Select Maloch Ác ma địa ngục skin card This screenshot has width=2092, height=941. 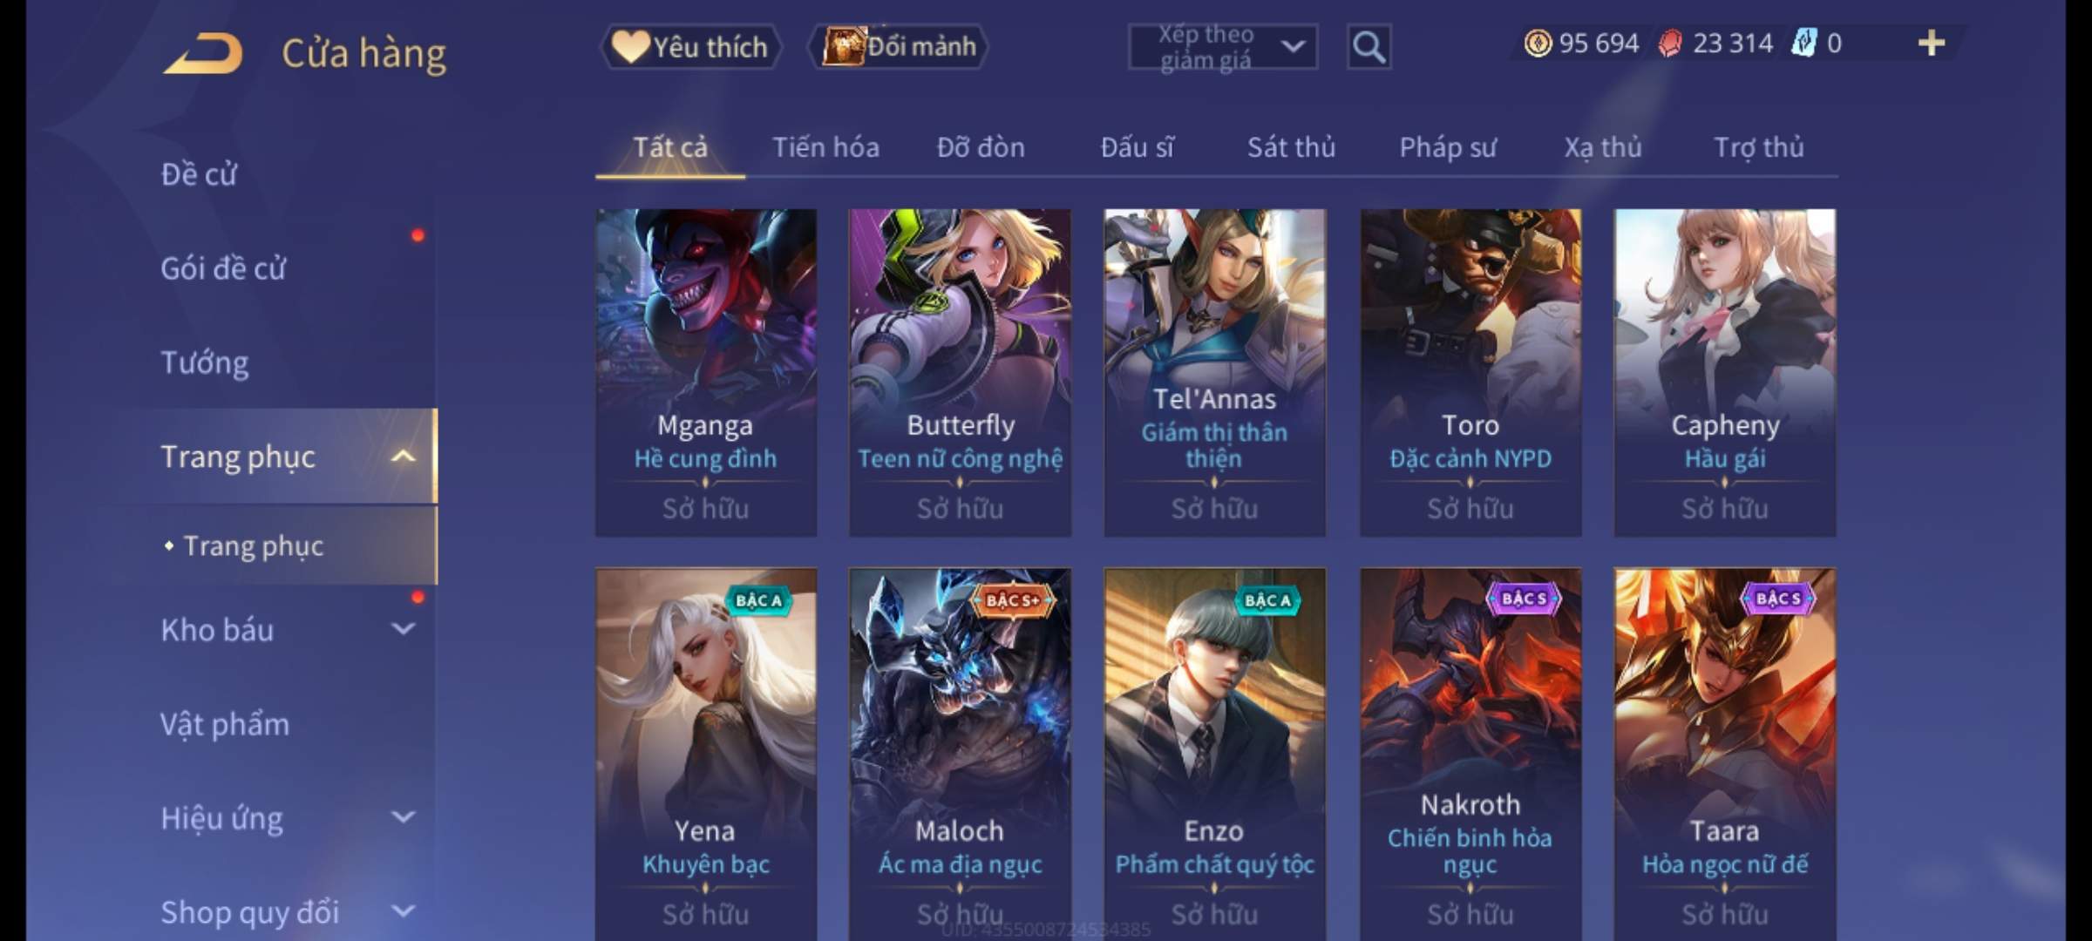960,755
